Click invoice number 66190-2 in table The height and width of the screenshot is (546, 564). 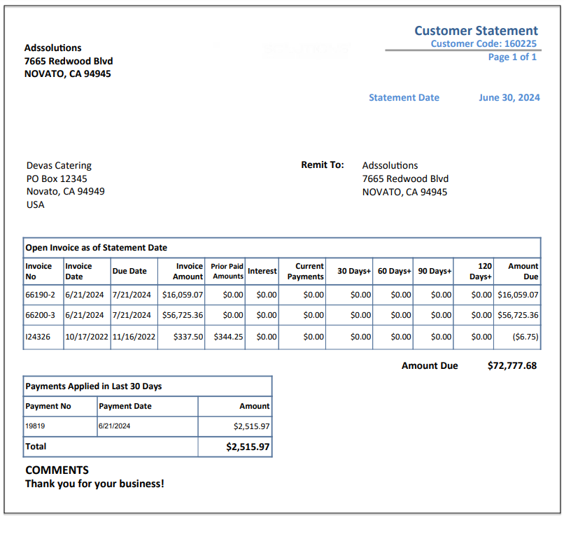pos(40,295)
